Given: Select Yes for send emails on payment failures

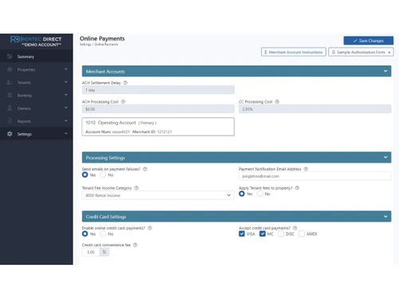Looking at the screenshot, I should tap(85, 175).
